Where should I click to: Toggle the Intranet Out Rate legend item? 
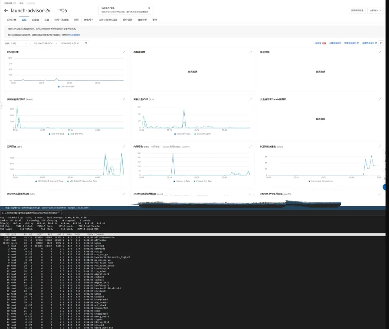click(203, 181)
